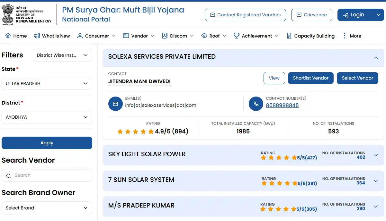The height and width of the screenshot is (221, 386).
Task: Click the rating stars of Sky Light Solar Power
Action: click(279, 158)
